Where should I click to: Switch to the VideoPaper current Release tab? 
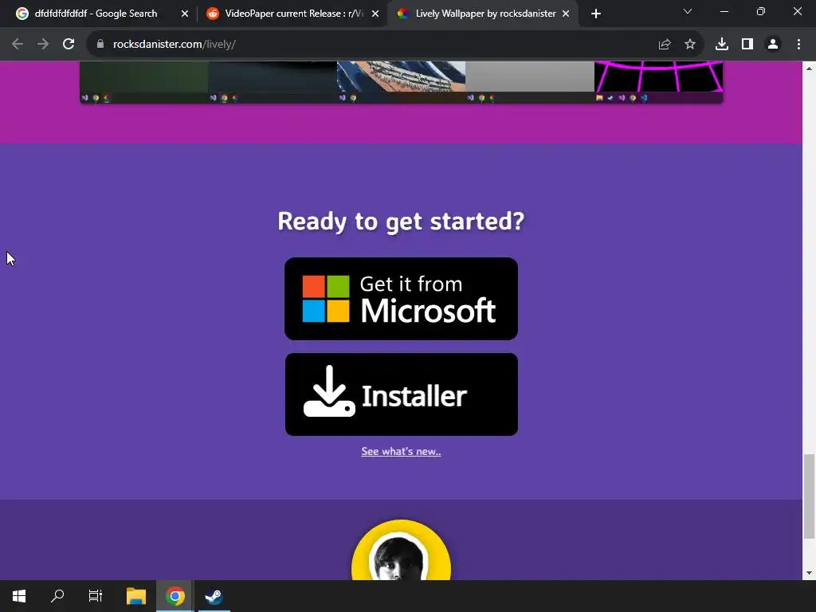coord(294,14)
